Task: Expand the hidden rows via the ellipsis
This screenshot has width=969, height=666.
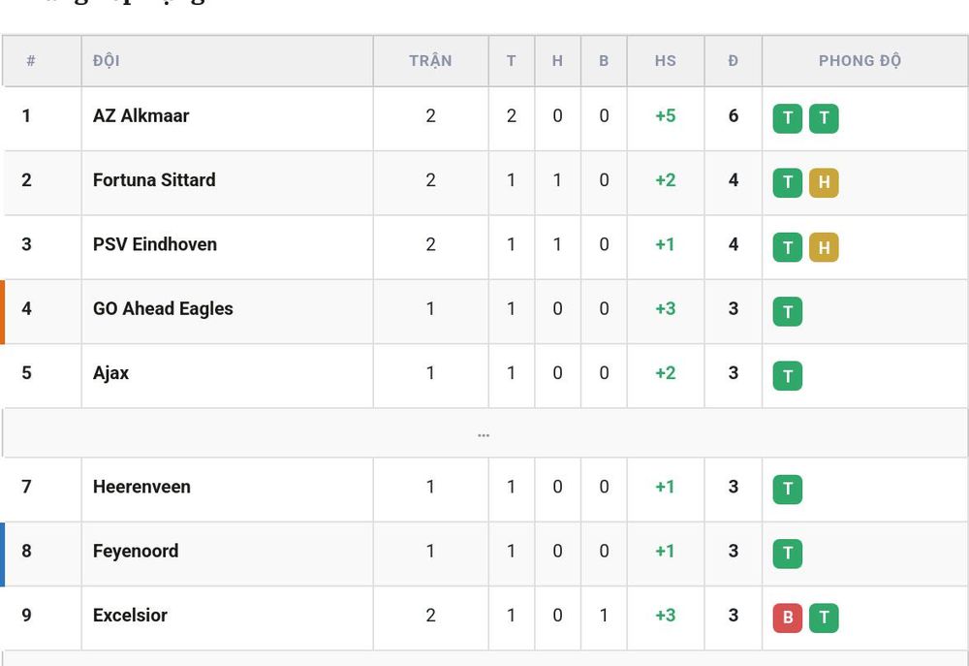Action: point(484,434)
